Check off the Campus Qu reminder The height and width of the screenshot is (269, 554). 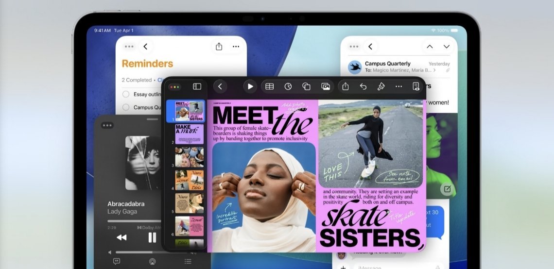126,107
